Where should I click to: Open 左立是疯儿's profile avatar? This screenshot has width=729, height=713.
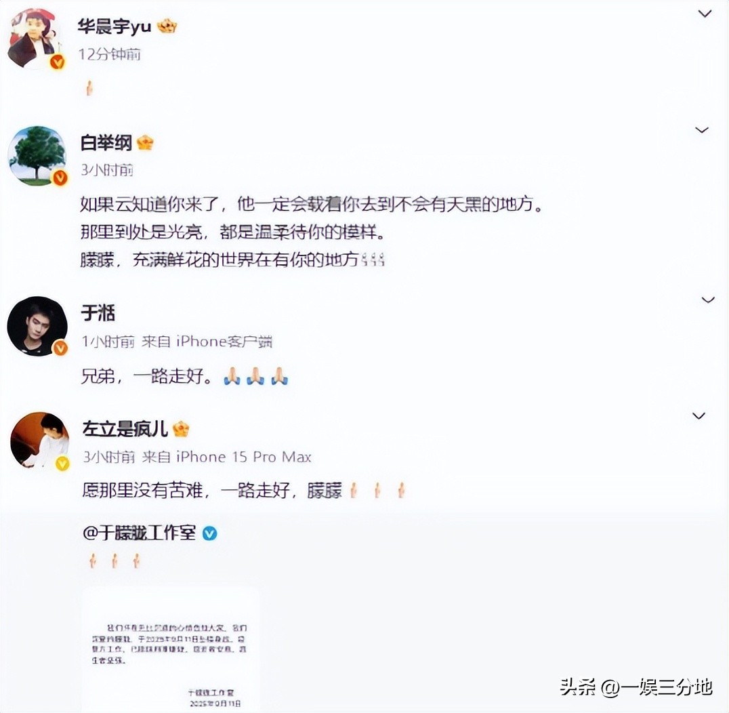[39, 441]
